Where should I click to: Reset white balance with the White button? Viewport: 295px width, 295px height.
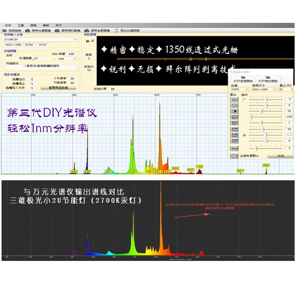tap(234, 135)
